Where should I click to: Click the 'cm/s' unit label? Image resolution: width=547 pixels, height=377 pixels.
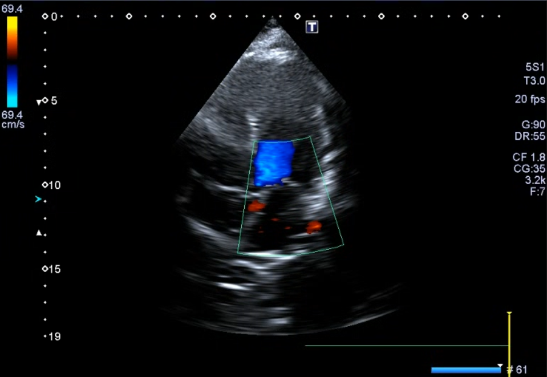click(13, 124)
